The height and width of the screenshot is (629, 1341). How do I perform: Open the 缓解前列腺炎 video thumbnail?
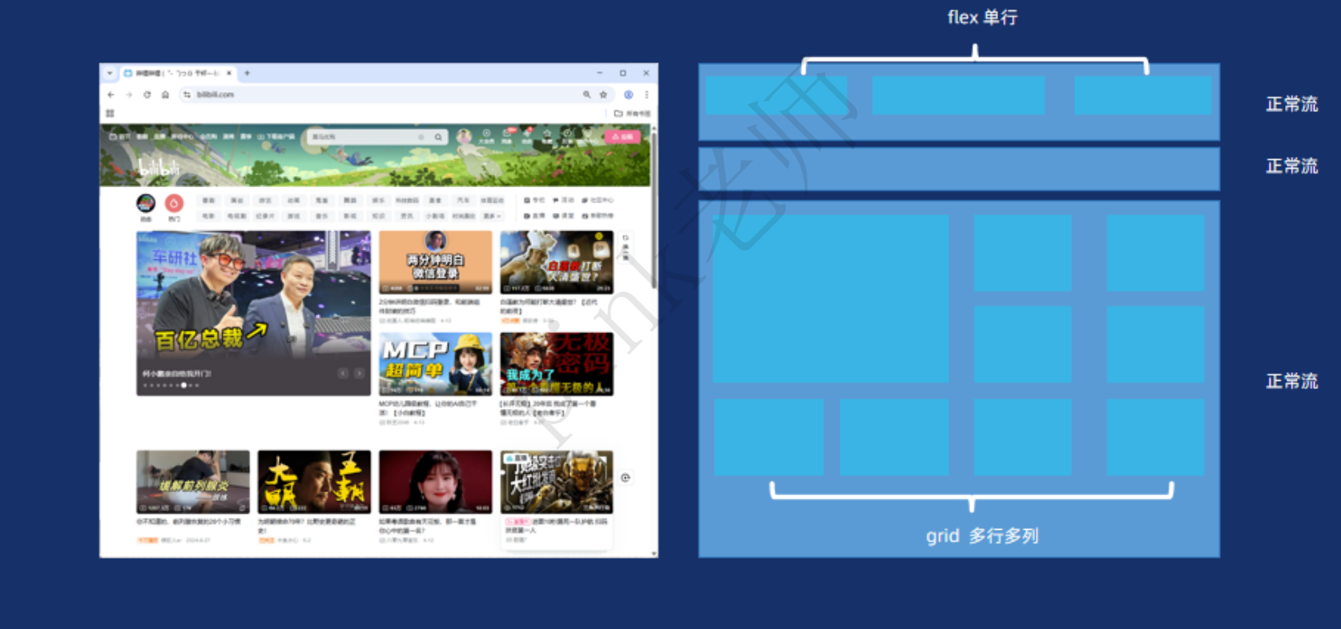(193, 481)
